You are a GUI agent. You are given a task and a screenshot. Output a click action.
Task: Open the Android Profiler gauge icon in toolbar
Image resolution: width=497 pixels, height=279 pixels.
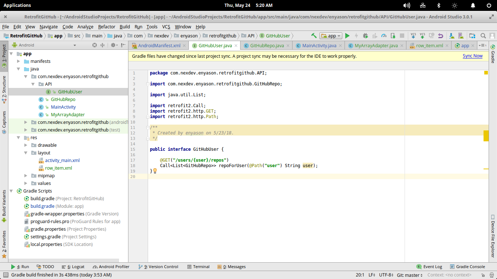pyautogui.click(x=384, y=36)
